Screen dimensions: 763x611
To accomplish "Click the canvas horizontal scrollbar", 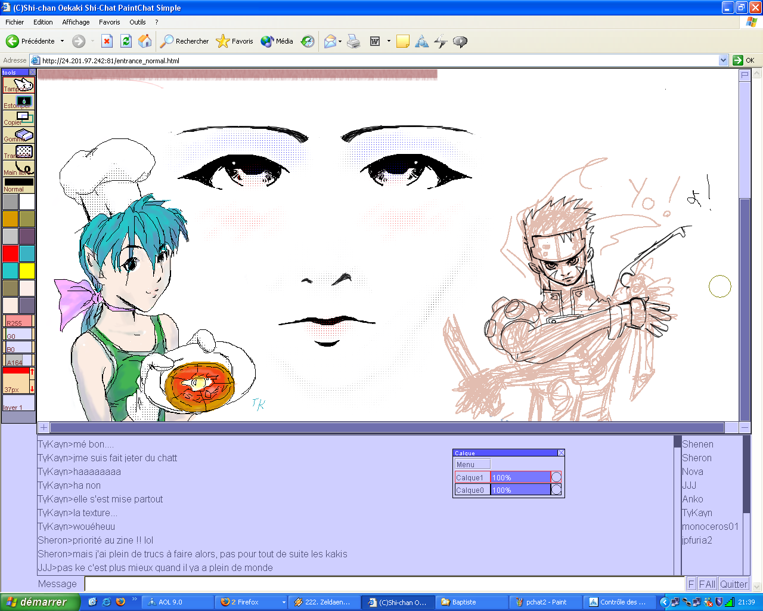I will click(x=387, y=427).
